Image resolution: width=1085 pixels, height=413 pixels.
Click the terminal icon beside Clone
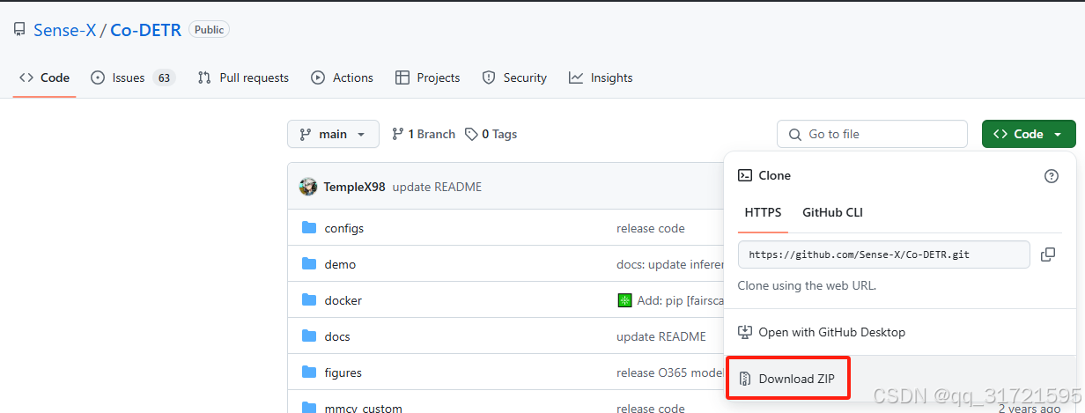click(744, 175)
